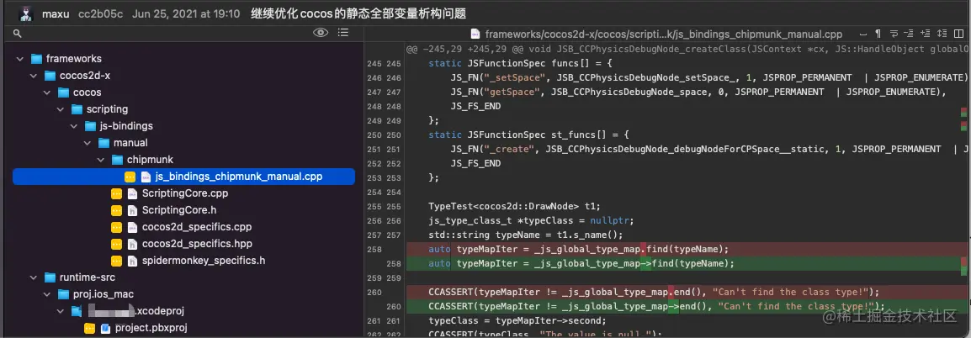Click removed line 260 CCASSERT .end()
The height and width of the screenshot is (338, 971).
pos(686,292)
